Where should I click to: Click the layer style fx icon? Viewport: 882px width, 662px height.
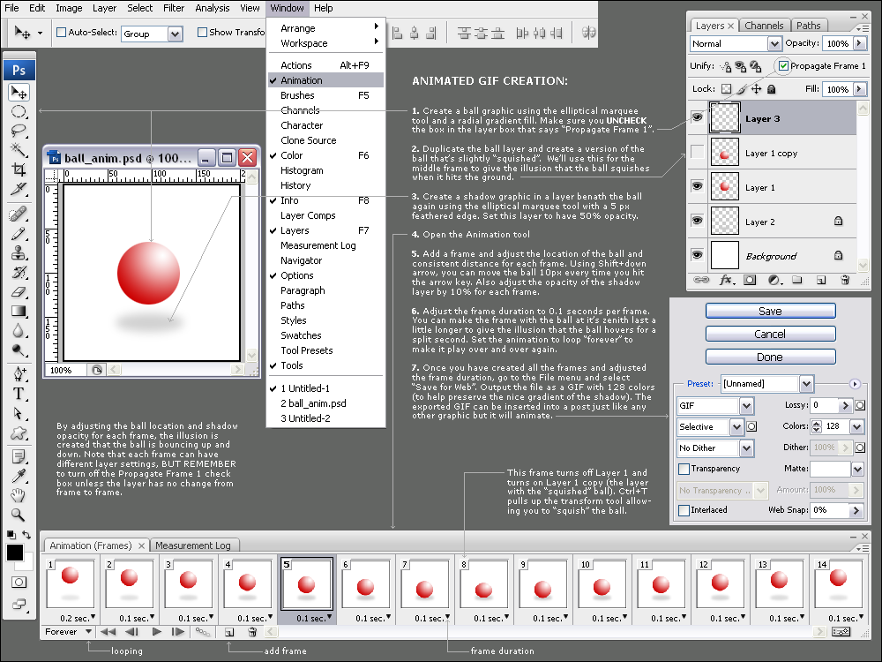click(x=727, y=280)
